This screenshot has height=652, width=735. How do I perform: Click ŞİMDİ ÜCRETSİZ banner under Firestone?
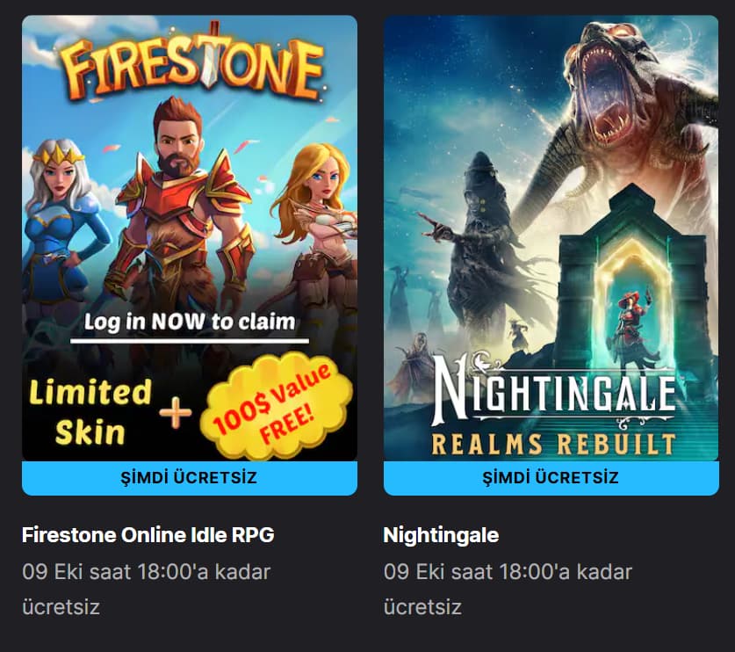tap(189, 478)
